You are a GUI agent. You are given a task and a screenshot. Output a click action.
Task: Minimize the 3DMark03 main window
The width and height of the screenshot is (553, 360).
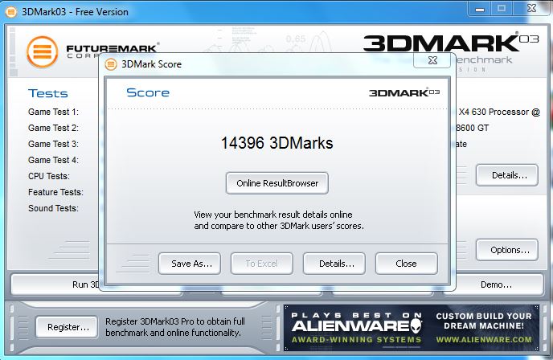coord(480,9)
